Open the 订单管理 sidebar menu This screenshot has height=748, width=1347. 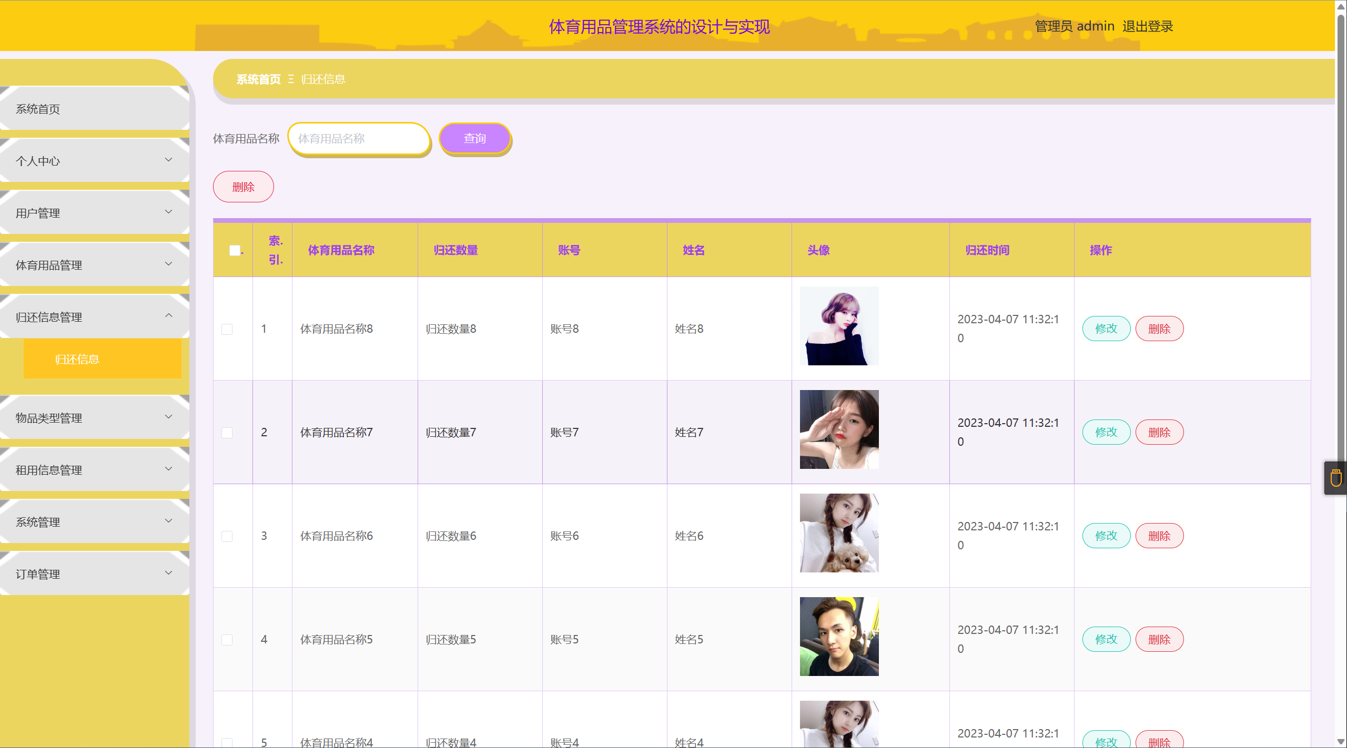[x=95, y=574]
